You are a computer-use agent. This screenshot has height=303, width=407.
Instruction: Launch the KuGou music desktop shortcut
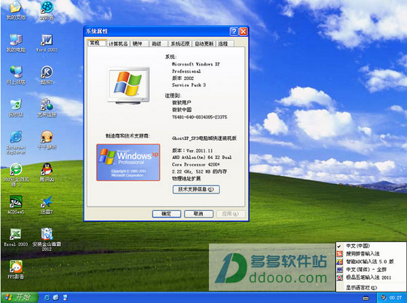[47, 75]
